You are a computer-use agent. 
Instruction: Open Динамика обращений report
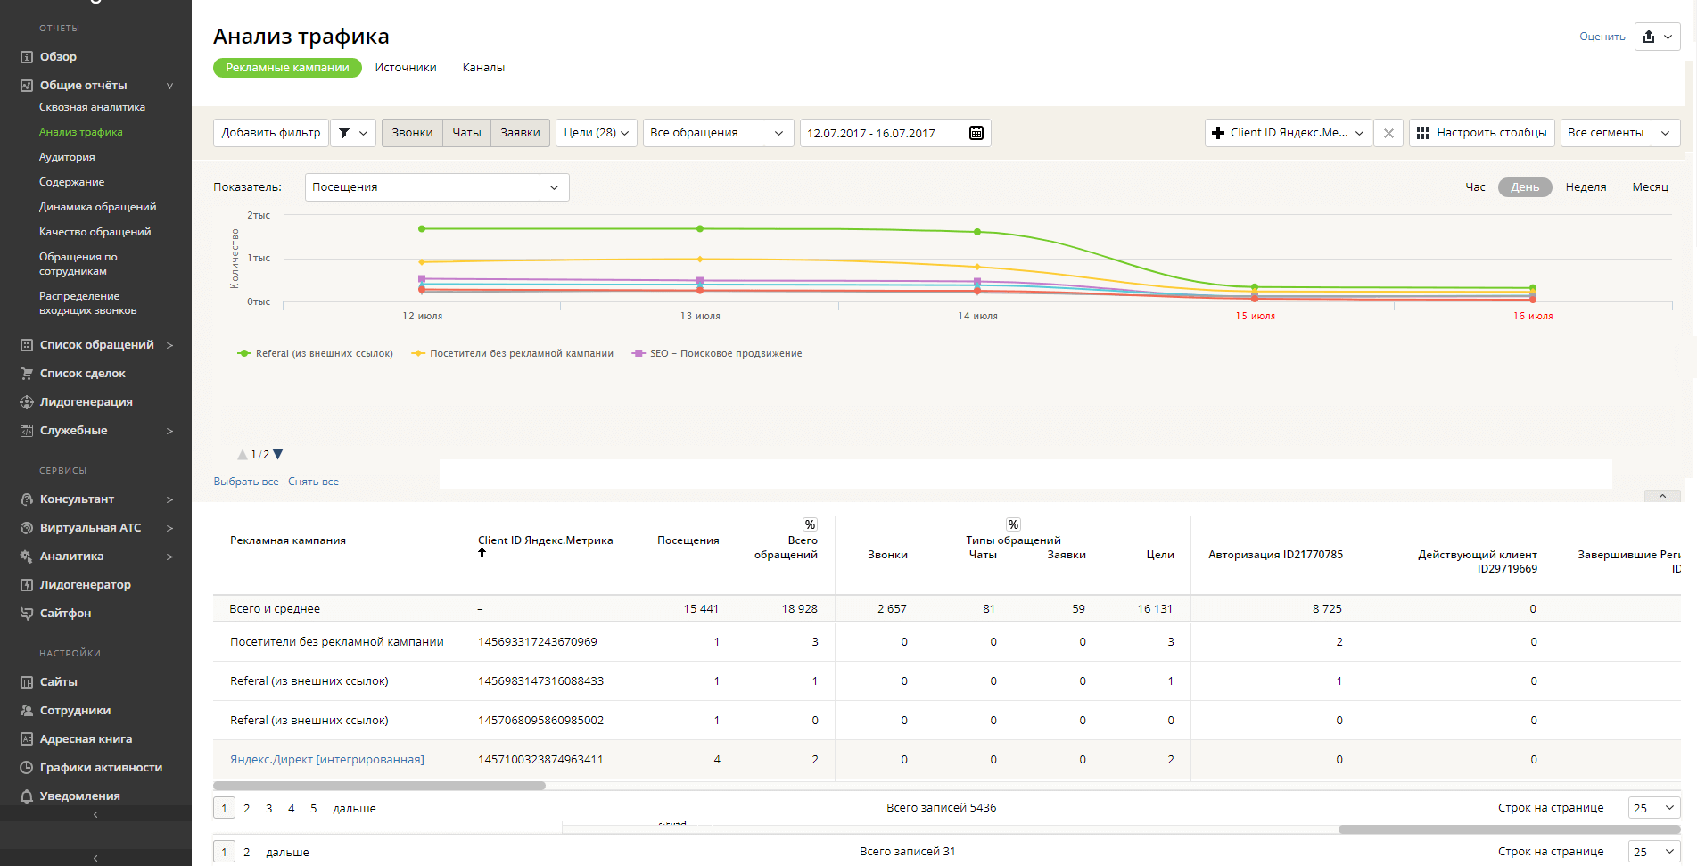(x=97, y=207)
